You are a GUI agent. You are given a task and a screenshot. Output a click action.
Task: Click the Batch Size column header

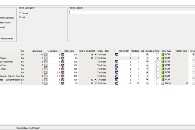click(x=182, y=51)
